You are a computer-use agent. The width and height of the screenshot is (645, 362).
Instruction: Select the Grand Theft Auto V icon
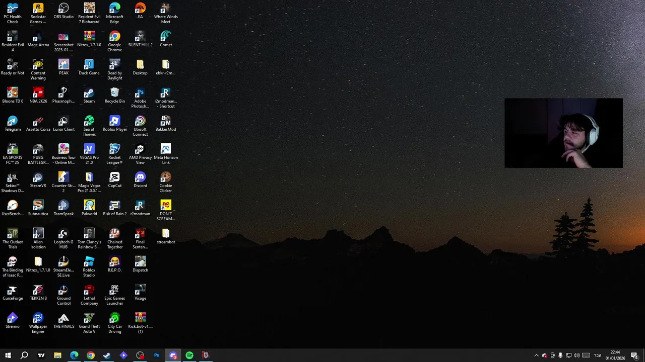pos(89,323)
